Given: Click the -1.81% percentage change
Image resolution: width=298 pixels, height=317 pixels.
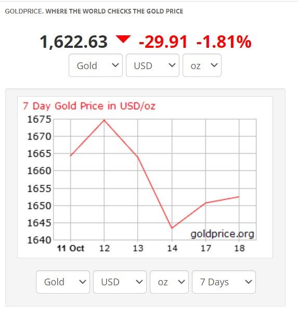Looking at the screenshot, I should [224, 42].
